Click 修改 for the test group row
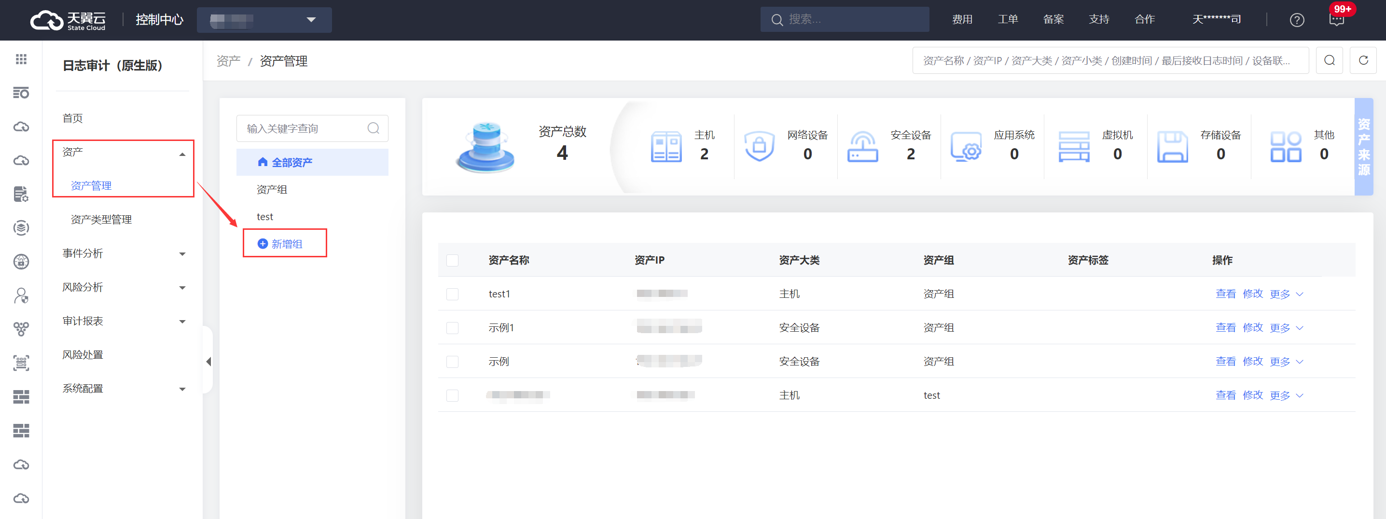The height and width of the screenshot is (519, 1386). click(1253, 394)
